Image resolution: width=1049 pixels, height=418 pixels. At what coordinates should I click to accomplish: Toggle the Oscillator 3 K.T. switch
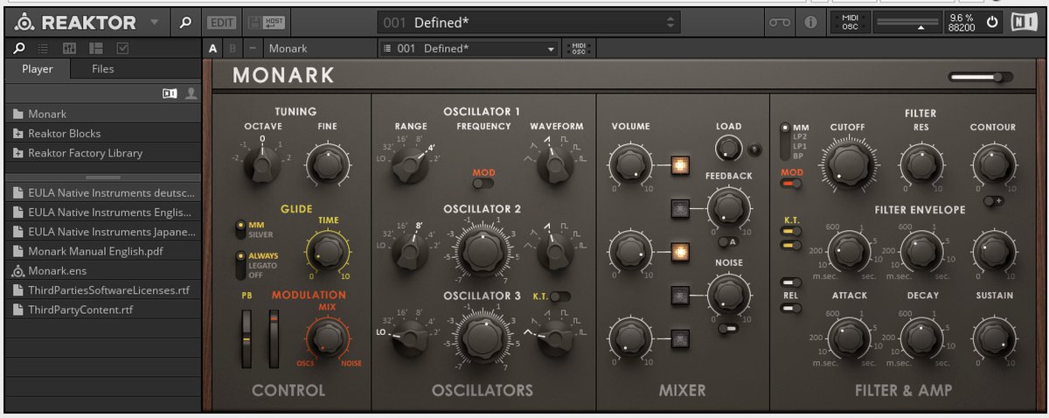click(x=561, y=296)
